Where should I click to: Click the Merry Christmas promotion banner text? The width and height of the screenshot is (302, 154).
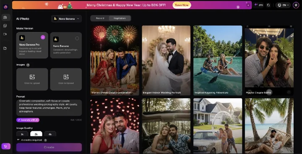pyautogui.click(x=126, y=5)
